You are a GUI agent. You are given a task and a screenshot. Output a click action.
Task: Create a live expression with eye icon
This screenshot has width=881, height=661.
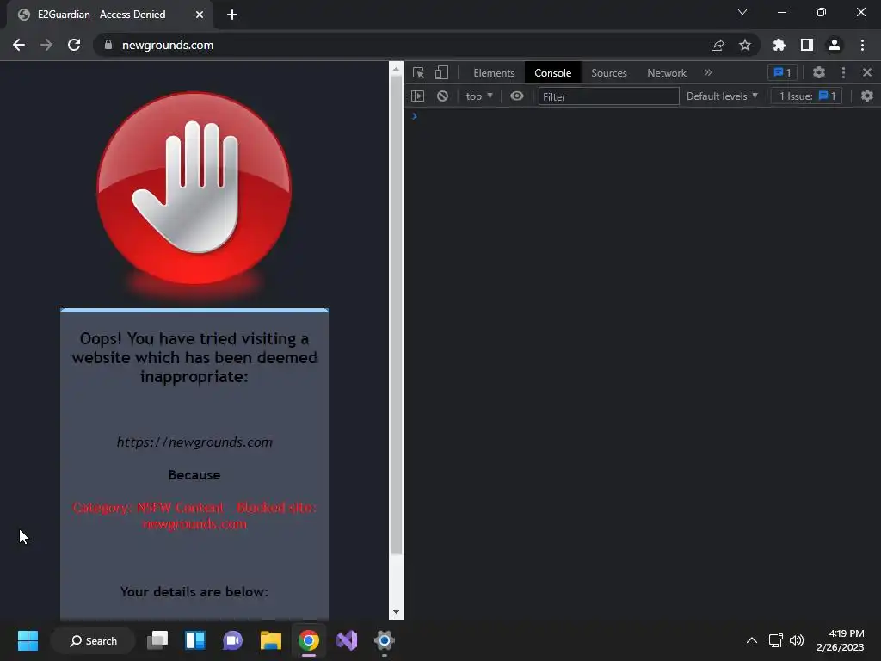click(517, 96)
